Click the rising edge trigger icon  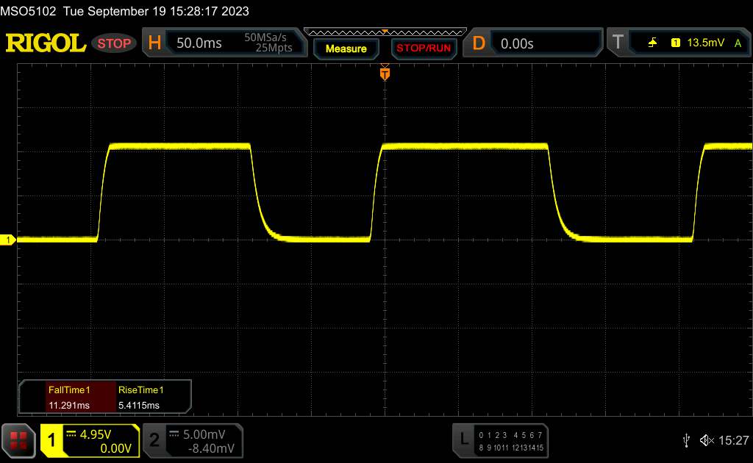tap(652, 43)
